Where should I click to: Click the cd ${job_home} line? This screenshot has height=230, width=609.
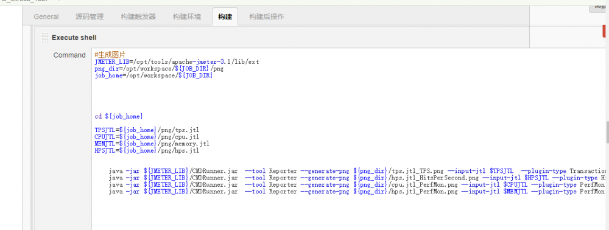(x=119, y=116)
